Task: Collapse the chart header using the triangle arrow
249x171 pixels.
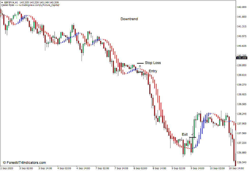Action: pos(2,2)
